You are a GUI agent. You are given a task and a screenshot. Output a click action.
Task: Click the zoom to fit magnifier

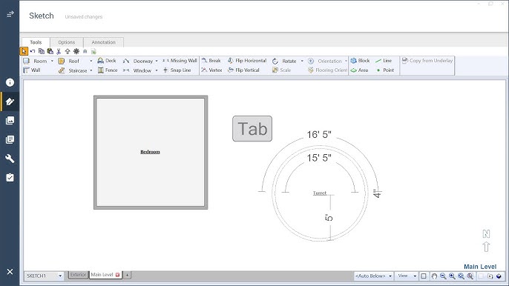(461, 276)
